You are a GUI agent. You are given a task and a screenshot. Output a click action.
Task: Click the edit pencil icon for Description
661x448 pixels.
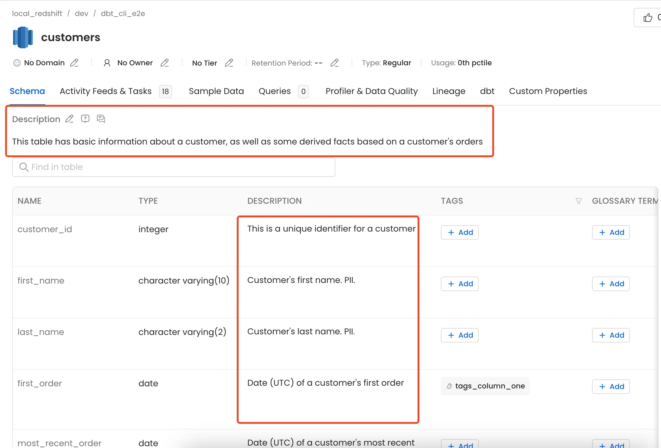[70, 119]
